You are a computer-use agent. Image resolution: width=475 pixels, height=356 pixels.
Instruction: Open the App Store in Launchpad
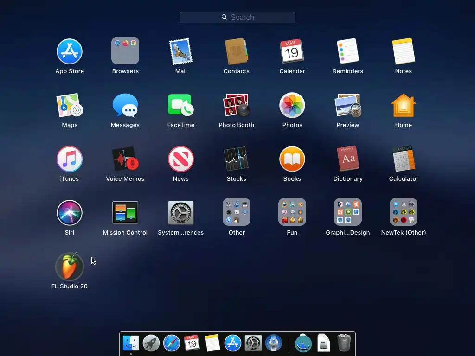coord(70,51)
